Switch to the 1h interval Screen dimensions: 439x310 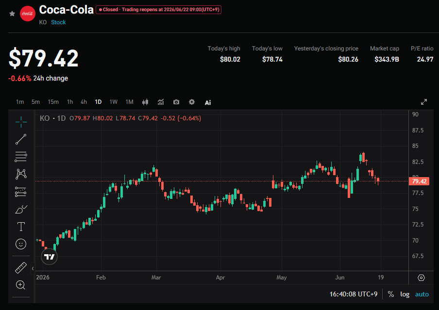[70, 102]
